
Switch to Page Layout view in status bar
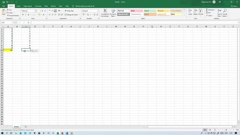210,130
